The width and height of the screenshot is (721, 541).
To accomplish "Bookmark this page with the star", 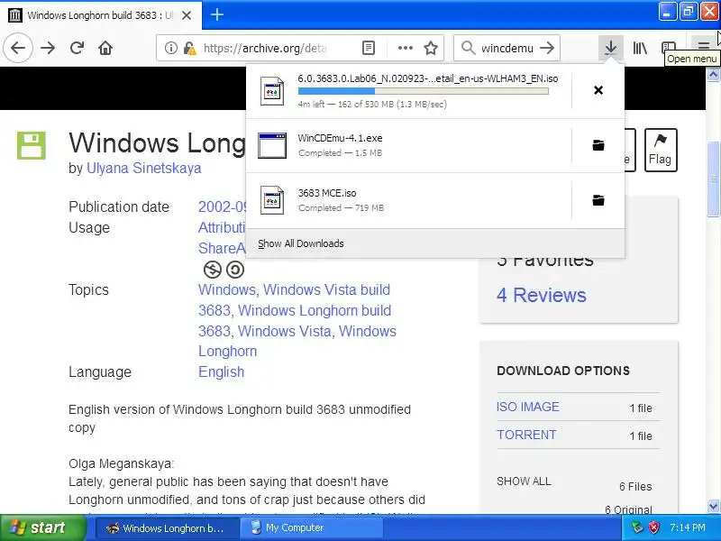I will pyautogui.click(x=431, y=48).
